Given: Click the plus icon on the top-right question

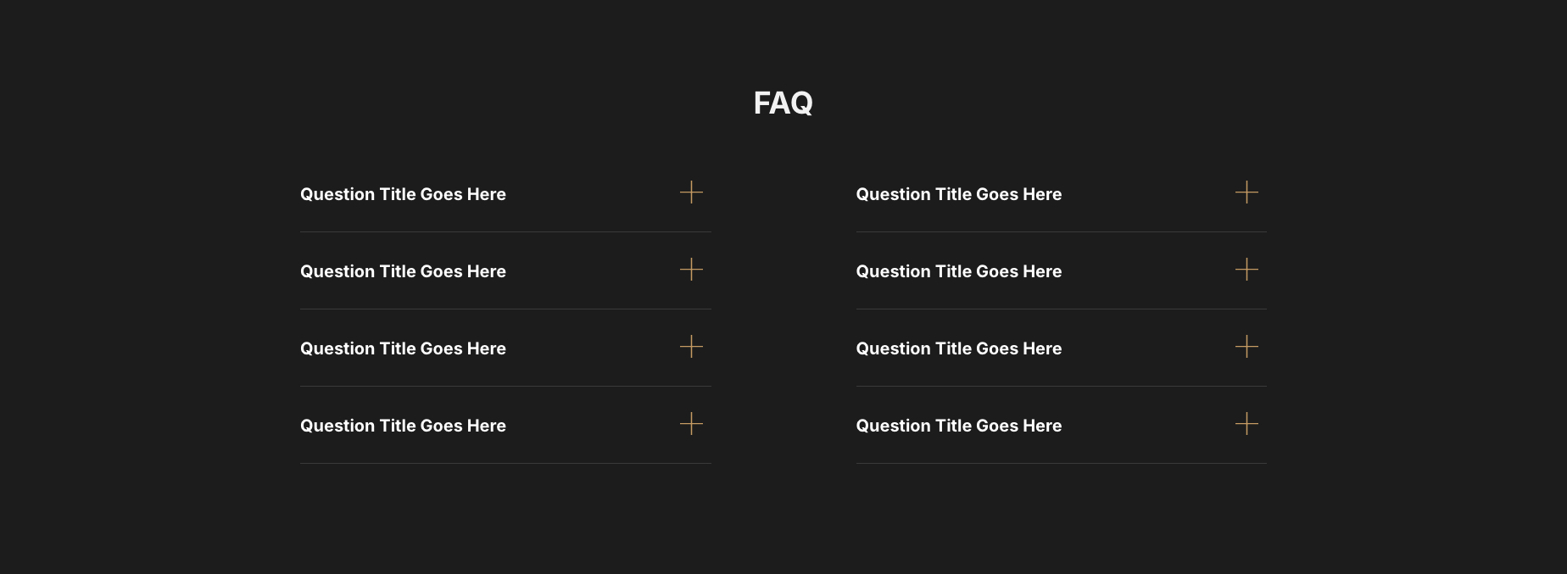Looking at the screenshot, I should pyautogui.click(x=1246, y=192).
